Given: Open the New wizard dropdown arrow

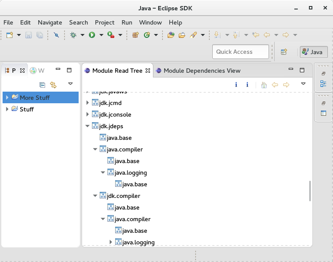Looking at the screenshot, I should (18, 35).
